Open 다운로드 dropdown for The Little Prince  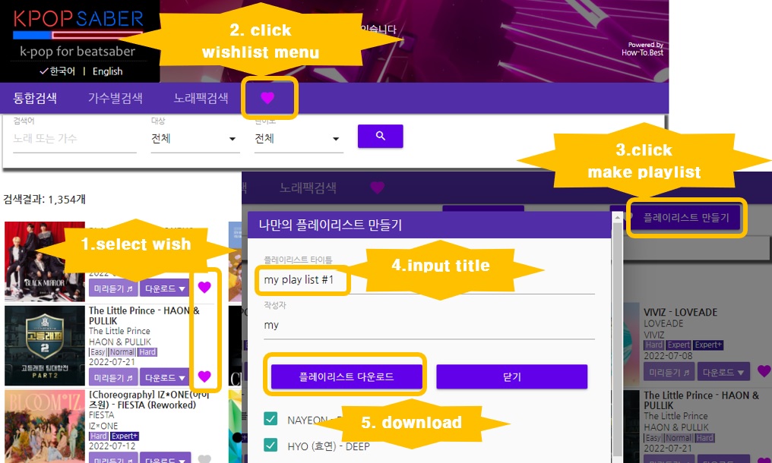(x=165, y=378)
